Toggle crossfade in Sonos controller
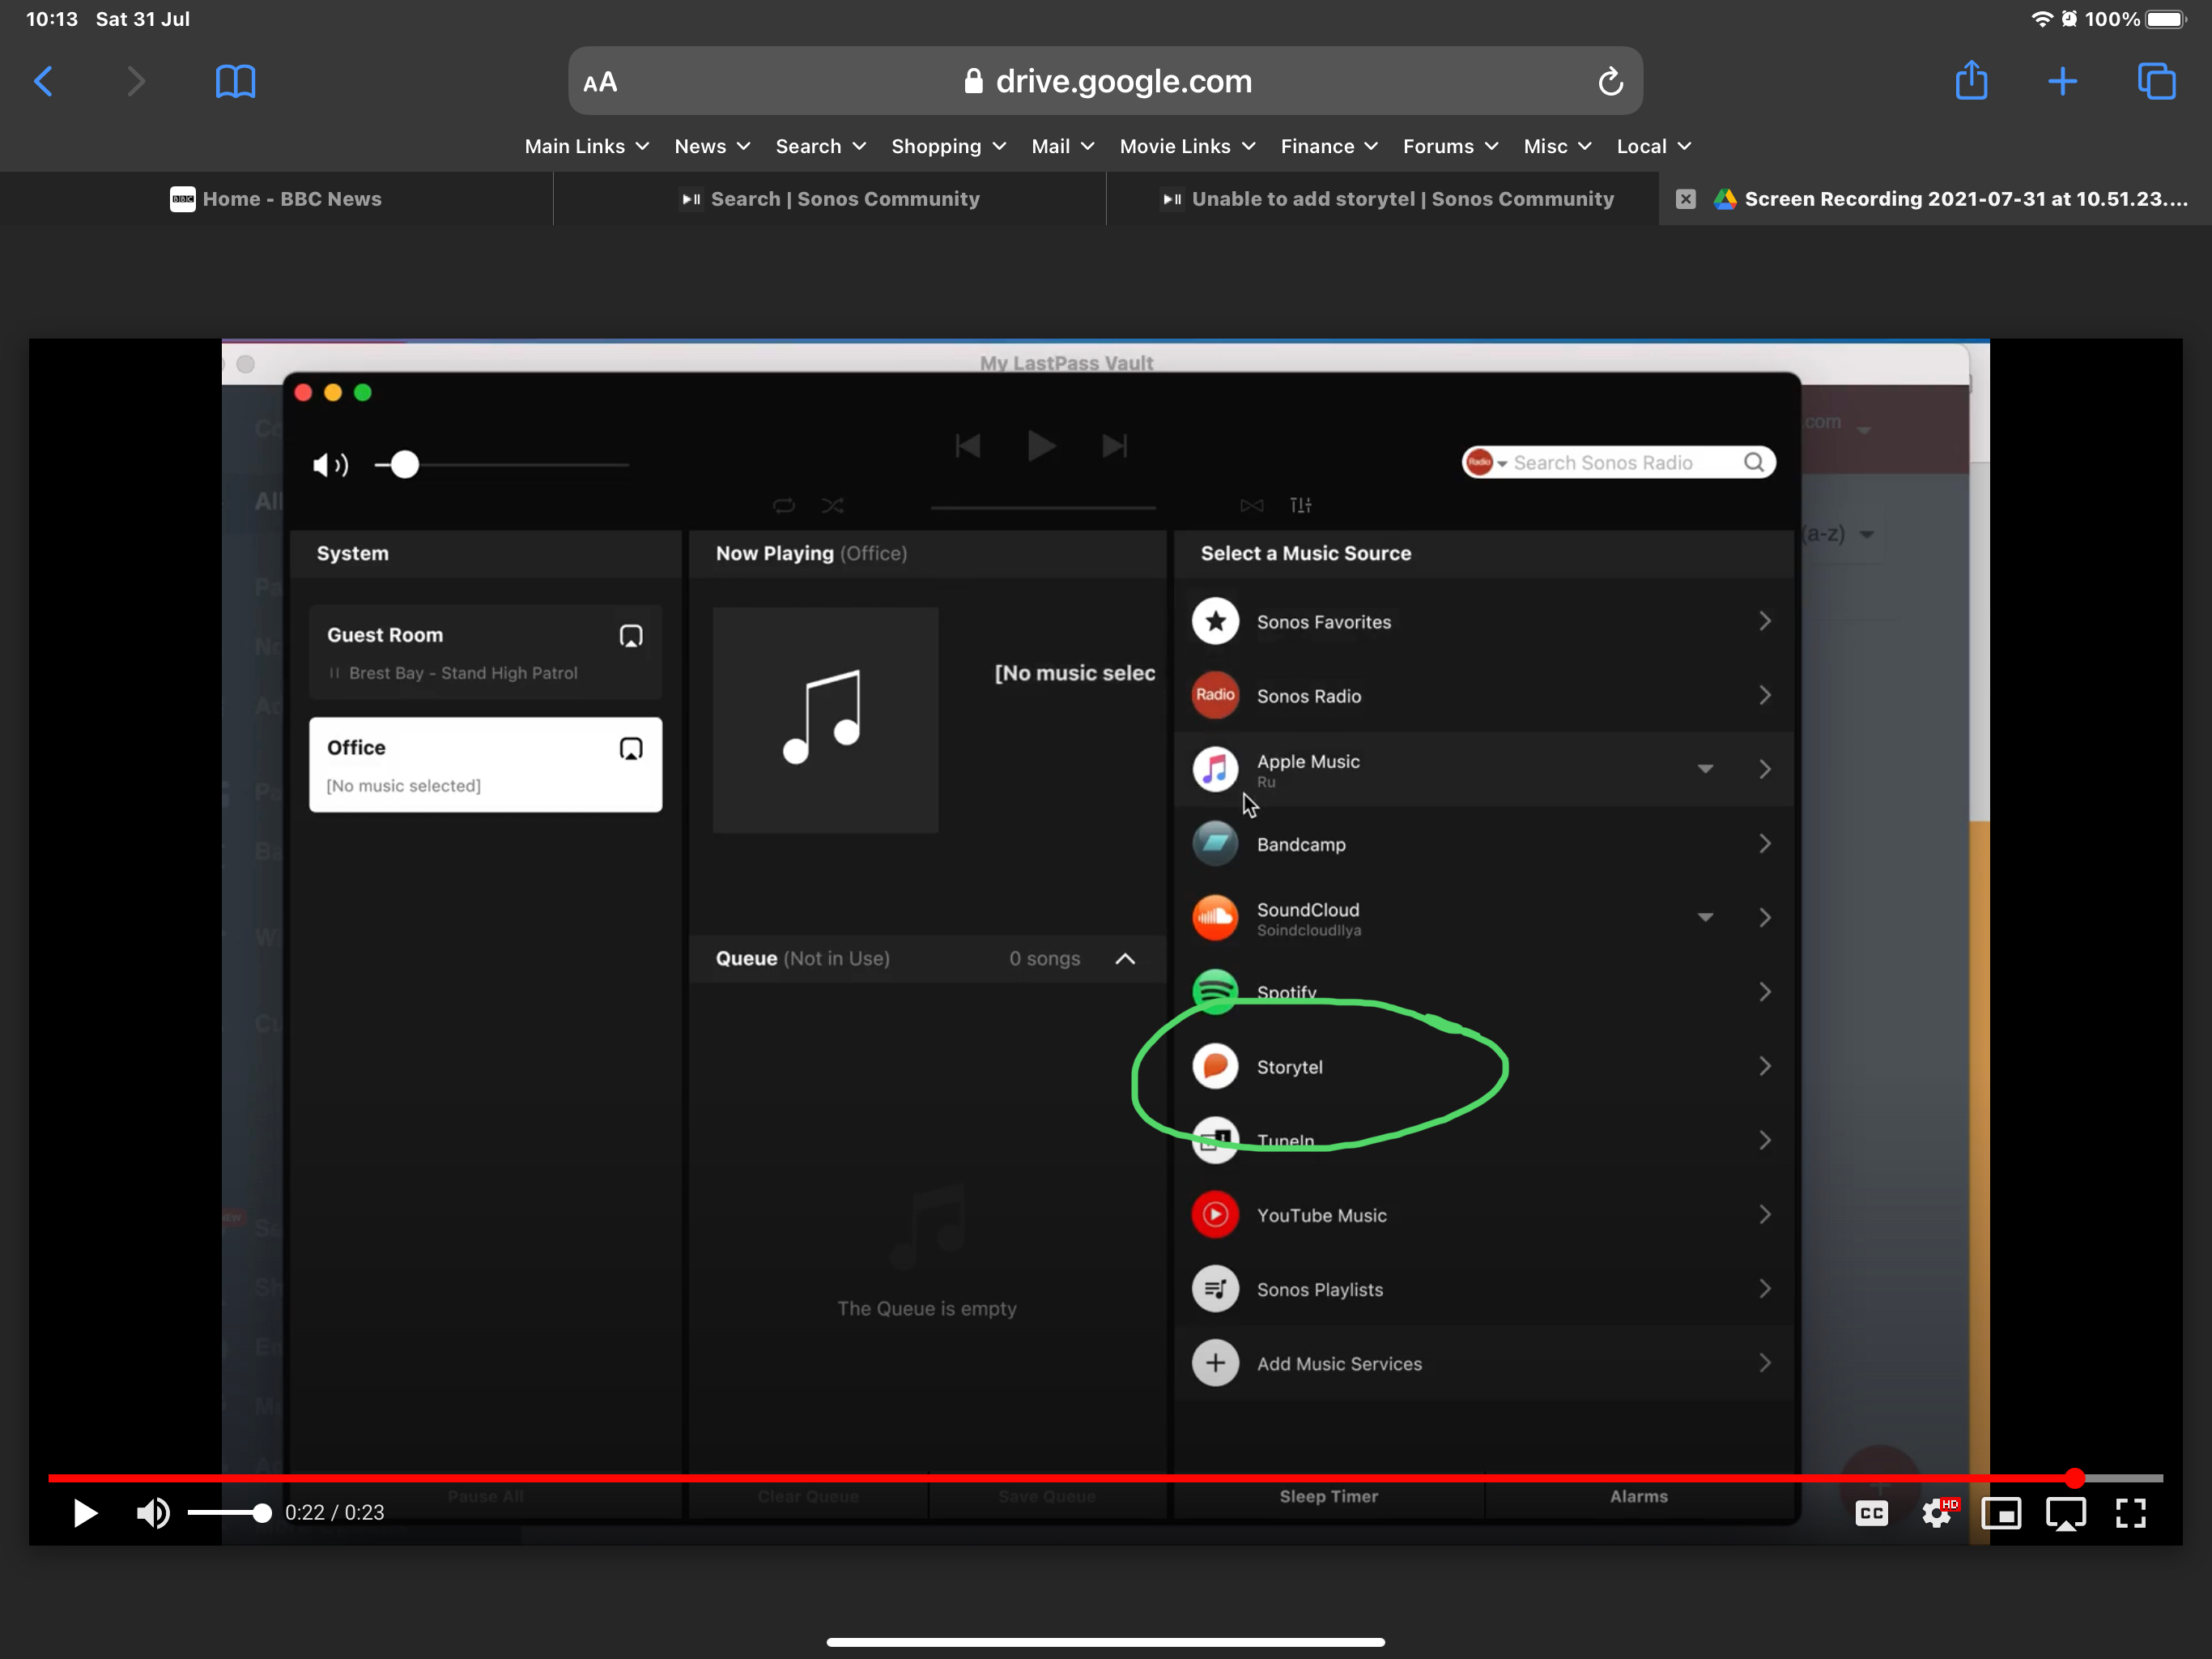Screen dimensions: 2212x1659 tap(1251, 505)
